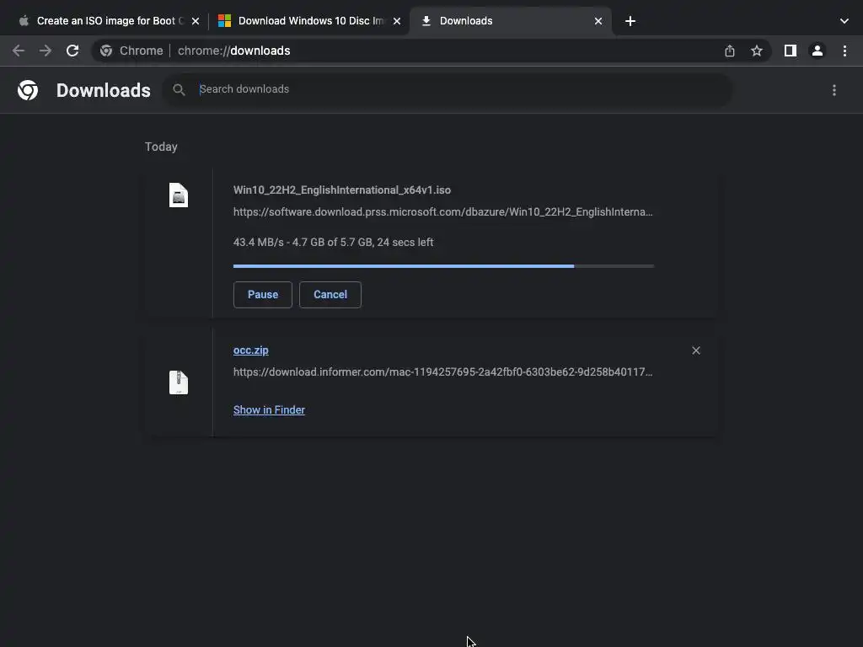Open the occ.zip file link
This screenshot has height=647, width=863.
[251, 350]
